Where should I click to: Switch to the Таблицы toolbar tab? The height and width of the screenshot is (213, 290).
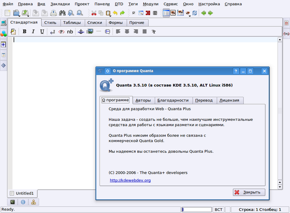(x=72, y=22)
